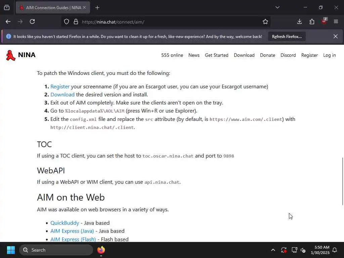Open the uBlock extension icon

324,21
